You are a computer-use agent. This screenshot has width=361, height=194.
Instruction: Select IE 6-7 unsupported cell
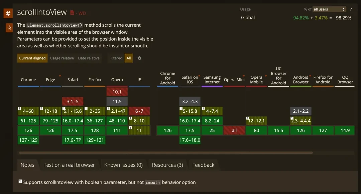pos(139,111)
